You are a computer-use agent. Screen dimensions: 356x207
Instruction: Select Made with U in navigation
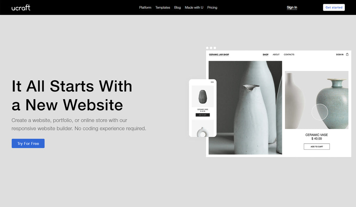[194, 8]
